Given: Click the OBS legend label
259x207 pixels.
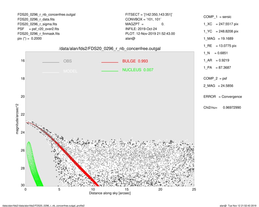Looking at the screenshot, I should coord(68,61).
